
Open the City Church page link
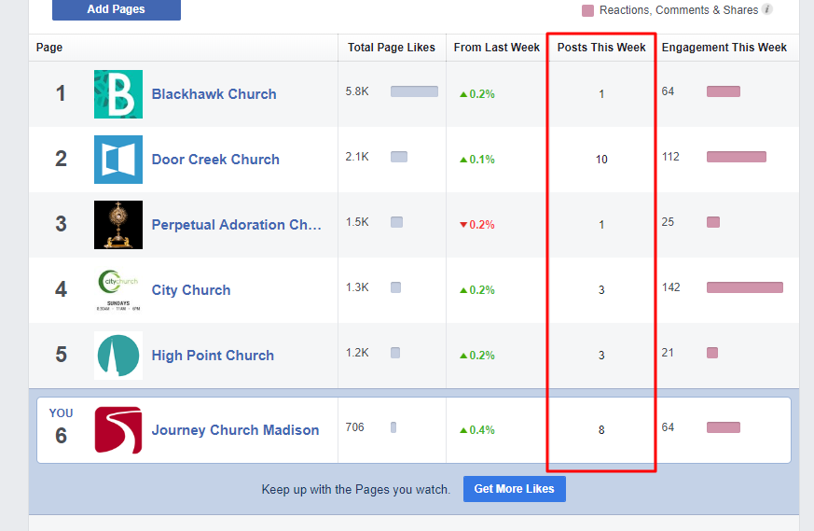[191, 290]
